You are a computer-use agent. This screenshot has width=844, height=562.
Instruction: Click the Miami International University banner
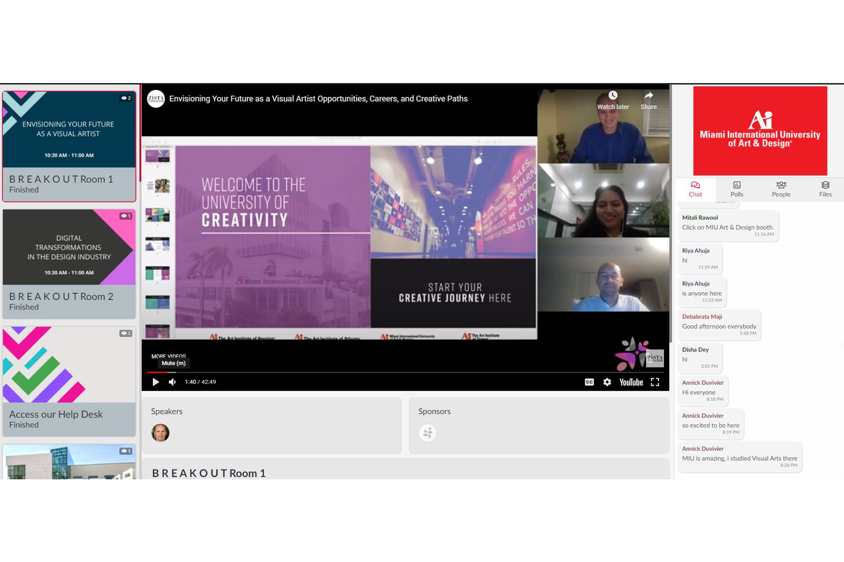click(x=760, y=131)
